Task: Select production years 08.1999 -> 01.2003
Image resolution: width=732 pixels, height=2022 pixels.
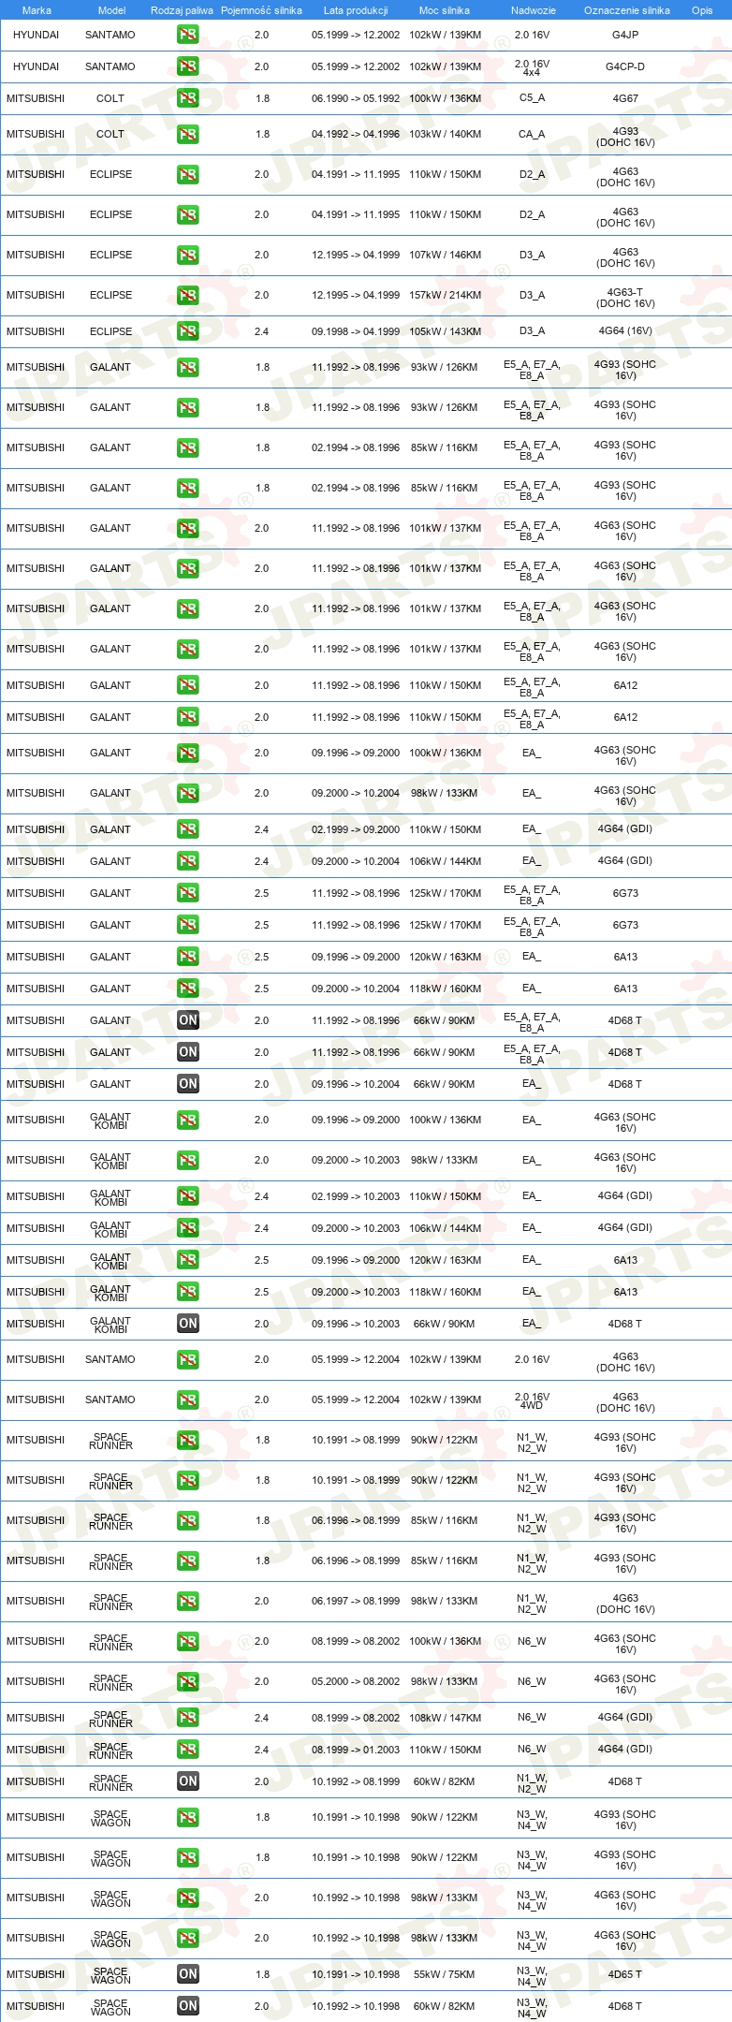Action: 356,1750
